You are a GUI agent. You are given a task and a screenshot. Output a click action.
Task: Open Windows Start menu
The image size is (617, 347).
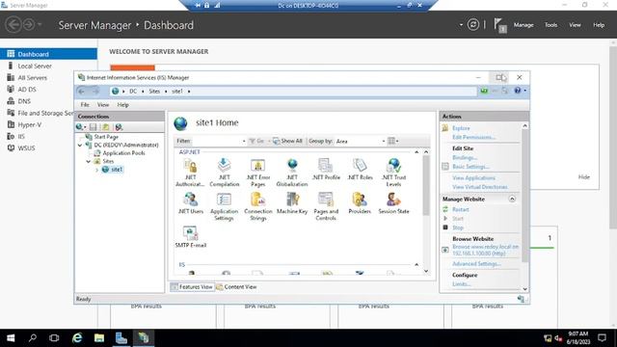pos(11,338)
